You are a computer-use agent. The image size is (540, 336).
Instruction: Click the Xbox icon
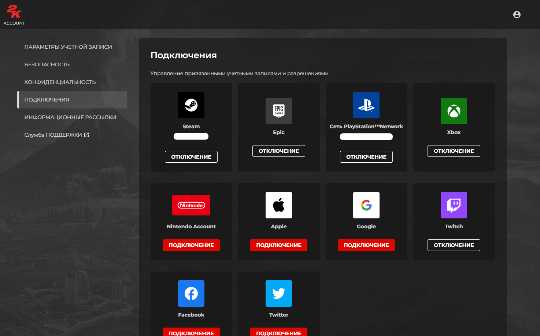(454, 111)
